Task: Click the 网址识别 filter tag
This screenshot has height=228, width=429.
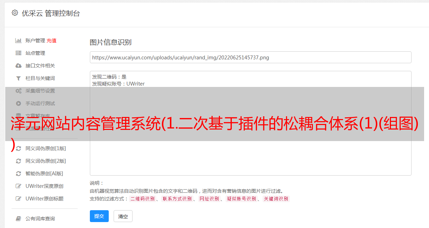Action: [209, 199]
